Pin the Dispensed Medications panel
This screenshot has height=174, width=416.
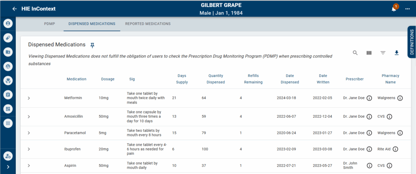pos(92,45)
